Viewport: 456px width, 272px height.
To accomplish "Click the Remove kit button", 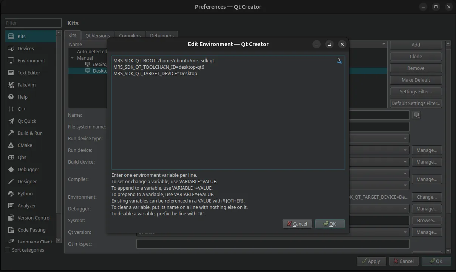I will [x=416, y=68].
